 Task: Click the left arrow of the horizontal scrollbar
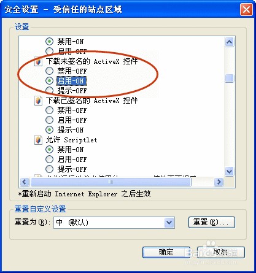[x=25, y=182]
